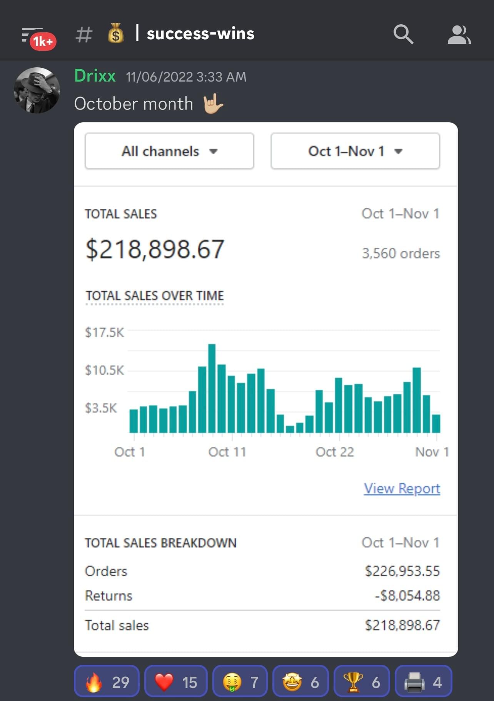Expand the Oct 1–Nov 1 date dropdown
The height and width of the screenshot is (701, 494).
click(x=355, y=151)
